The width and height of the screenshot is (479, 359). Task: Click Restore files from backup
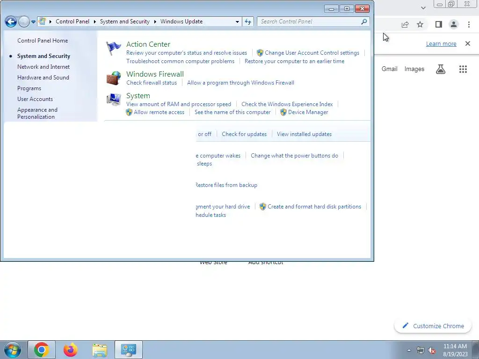(226, 185)
